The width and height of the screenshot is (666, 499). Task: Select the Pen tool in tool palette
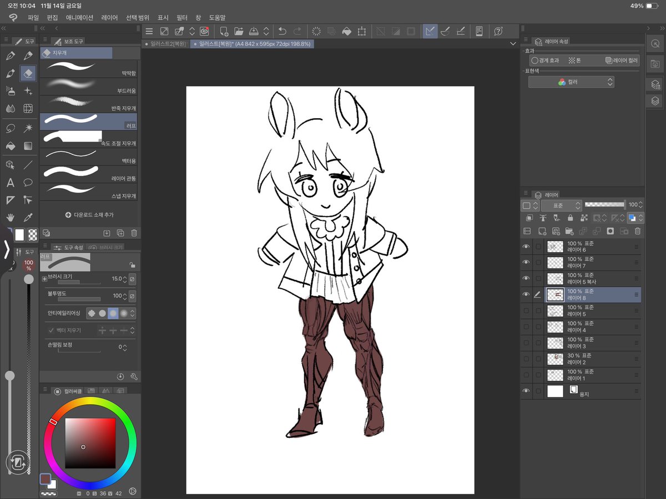[10, 56]
